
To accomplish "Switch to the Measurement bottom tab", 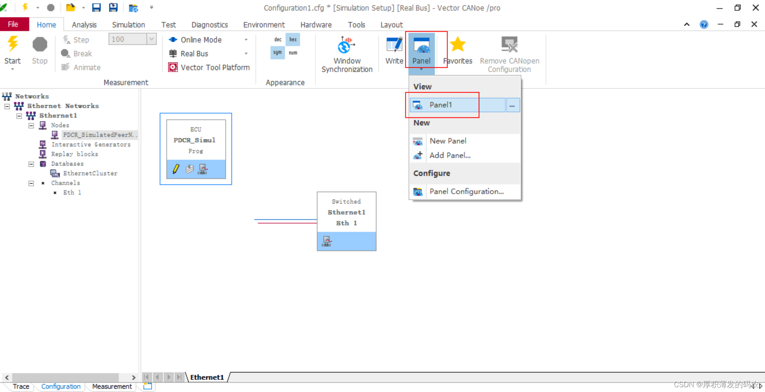I will 112,386.
